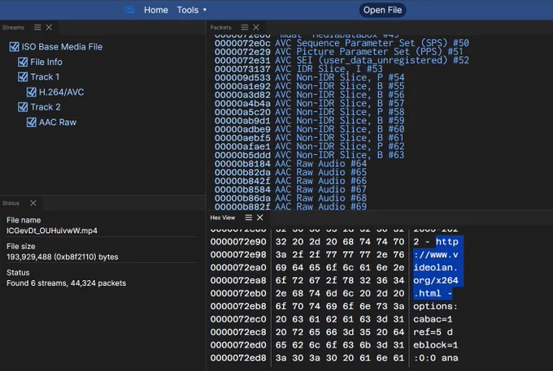Close the Hex View panel
The image size is (553, 371).
(260, 218)
